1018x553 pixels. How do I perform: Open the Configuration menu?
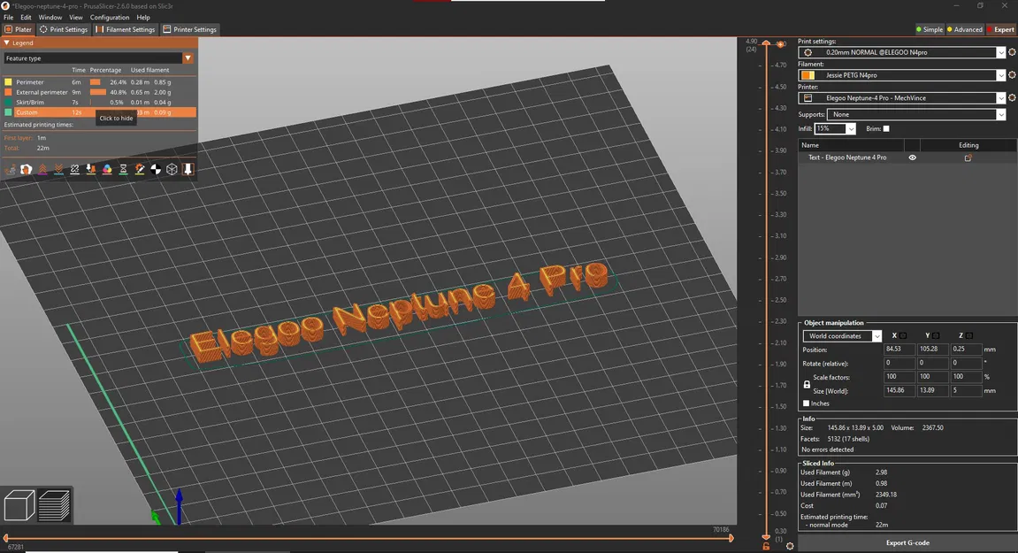109,17
